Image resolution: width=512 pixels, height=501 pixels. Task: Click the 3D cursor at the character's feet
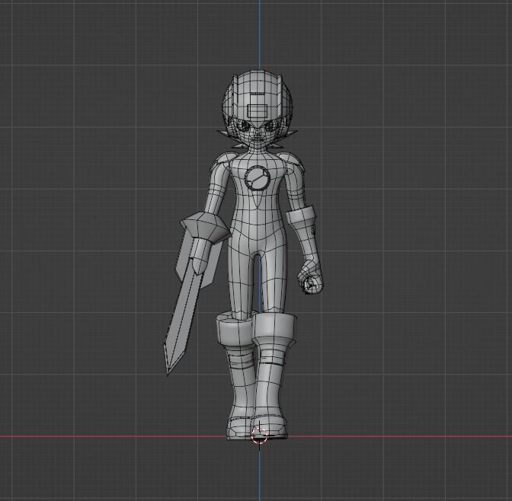tap(260, 436)
